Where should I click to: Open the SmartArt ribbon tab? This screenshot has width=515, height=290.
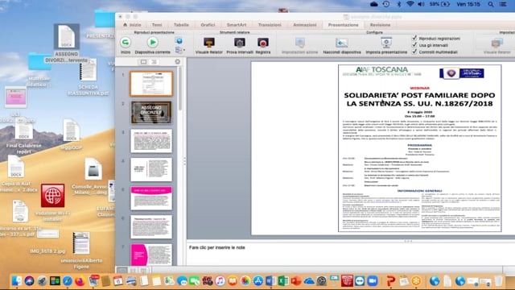point(237,25)
